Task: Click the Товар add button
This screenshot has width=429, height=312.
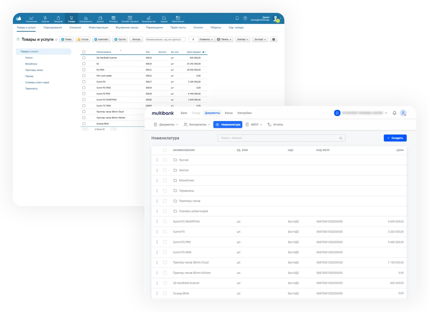Action: point(66,39)
